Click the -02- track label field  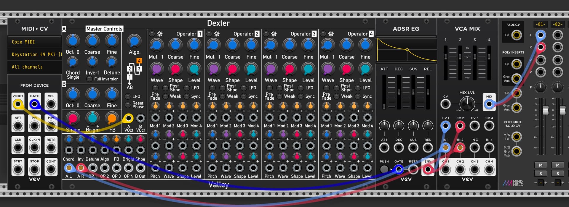[558, 24]
